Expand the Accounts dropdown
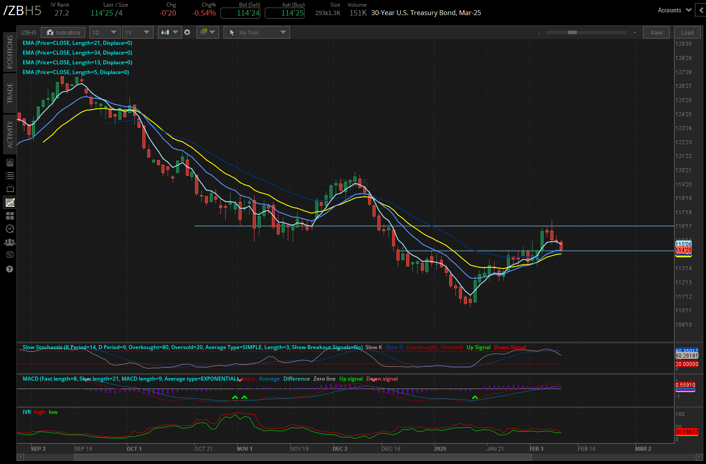 (x=675, y=10)
